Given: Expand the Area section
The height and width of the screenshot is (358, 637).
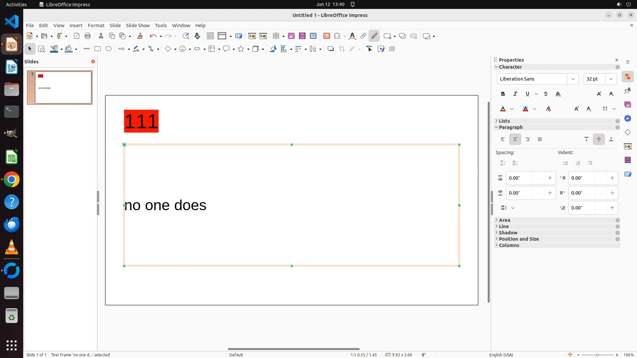Looking at the screenshot, I should [x=504, y=220].
